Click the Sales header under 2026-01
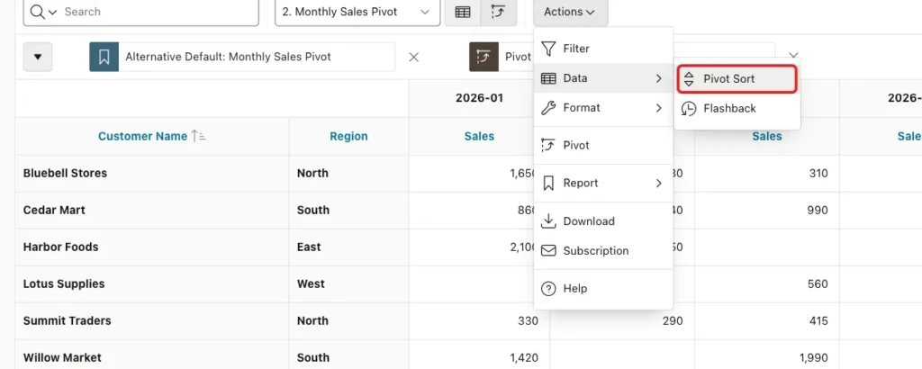The width and height of the screenshot is (922, 369). tap(479, 136)
